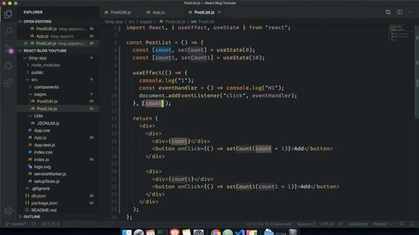Click the Finder icon in the Dock

pos(126,232)
